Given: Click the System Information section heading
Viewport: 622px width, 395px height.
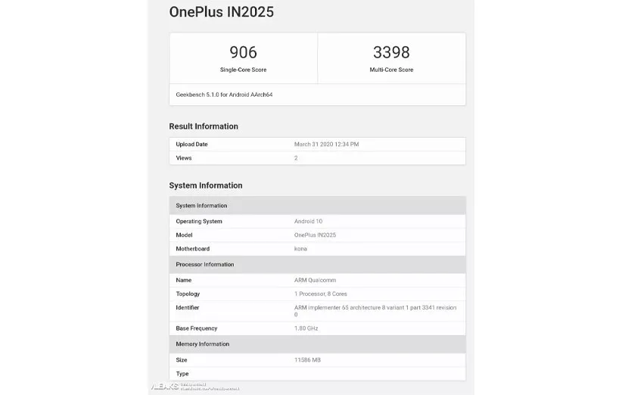Looking at the screenshot, I should 206,185.
